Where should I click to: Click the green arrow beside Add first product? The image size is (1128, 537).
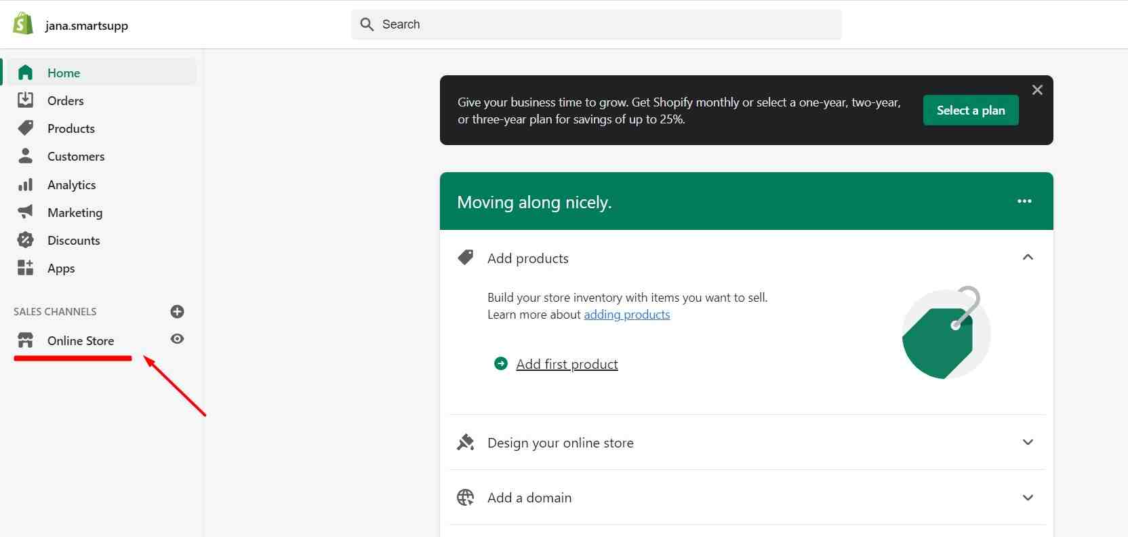[501, 363]
